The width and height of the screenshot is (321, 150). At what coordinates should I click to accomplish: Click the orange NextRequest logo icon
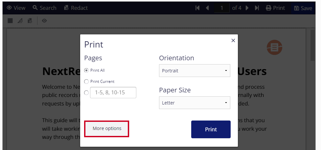click(274, 47)
